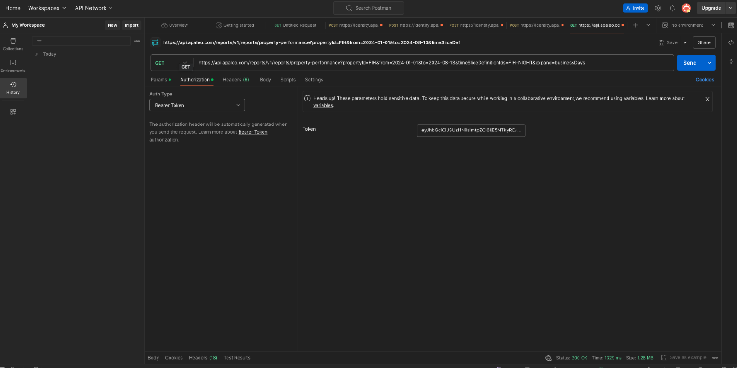
Task: Open the notifications bell
Action: 672,8
